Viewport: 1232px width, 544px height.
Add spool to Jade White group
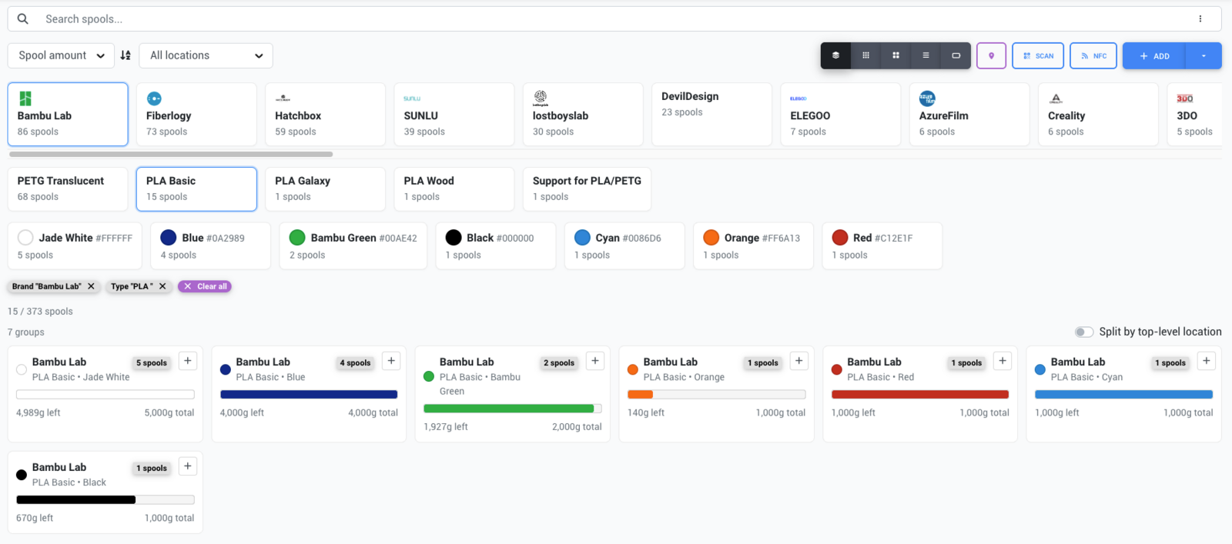(x=188, y=361)
